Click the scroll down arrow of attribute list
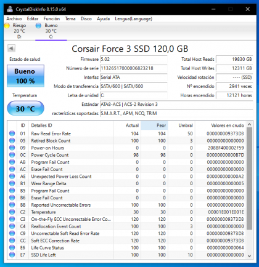 [249, 256]
